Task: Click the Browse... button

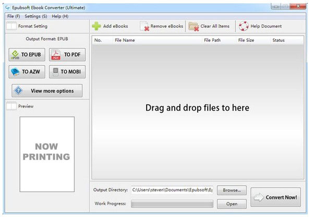Action: point(232,190)
